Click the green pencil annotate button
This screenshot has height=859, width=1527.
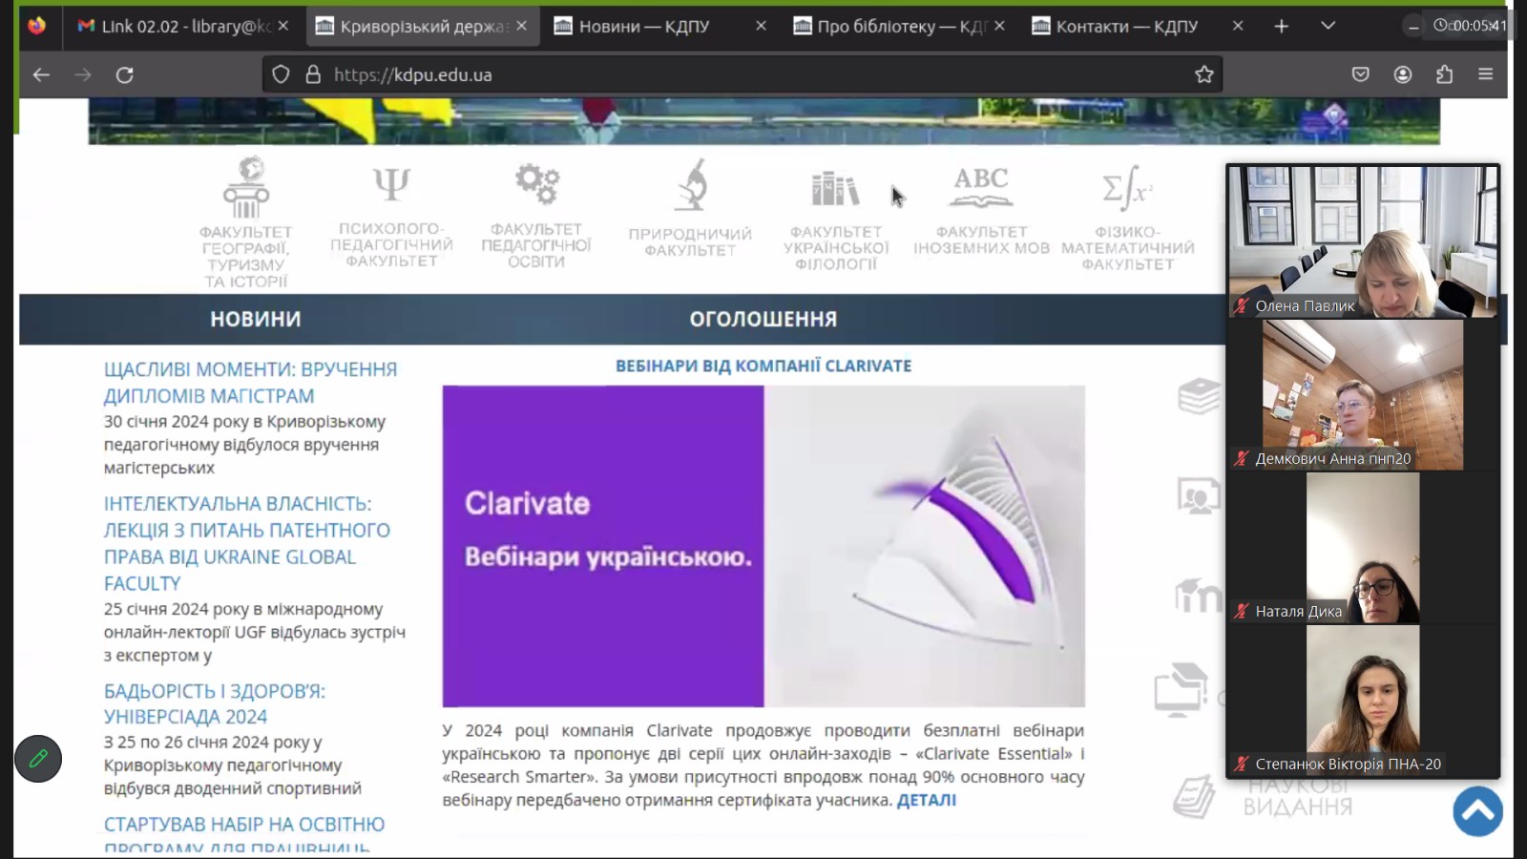[38, 759]
